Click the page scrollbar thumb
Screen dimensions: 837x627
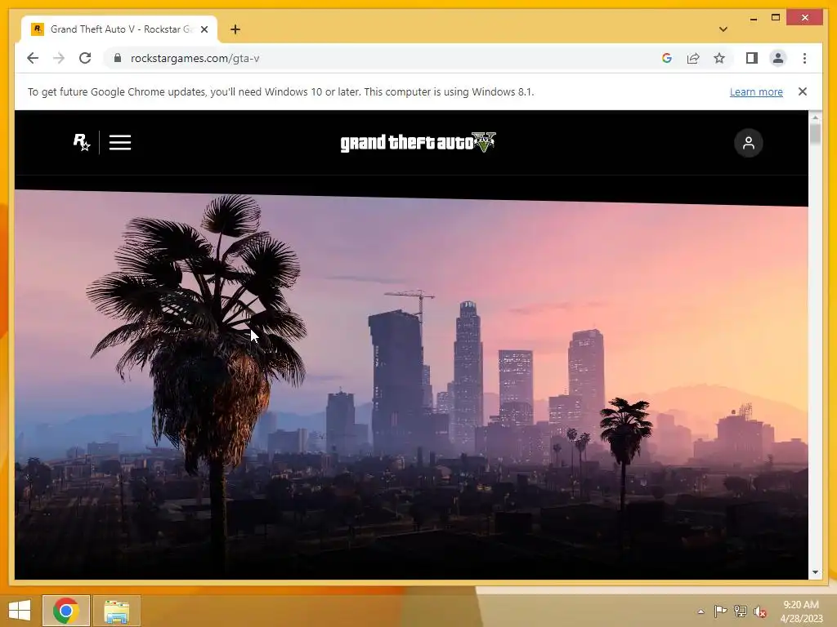pyautogui.click(x=815, y=133)
